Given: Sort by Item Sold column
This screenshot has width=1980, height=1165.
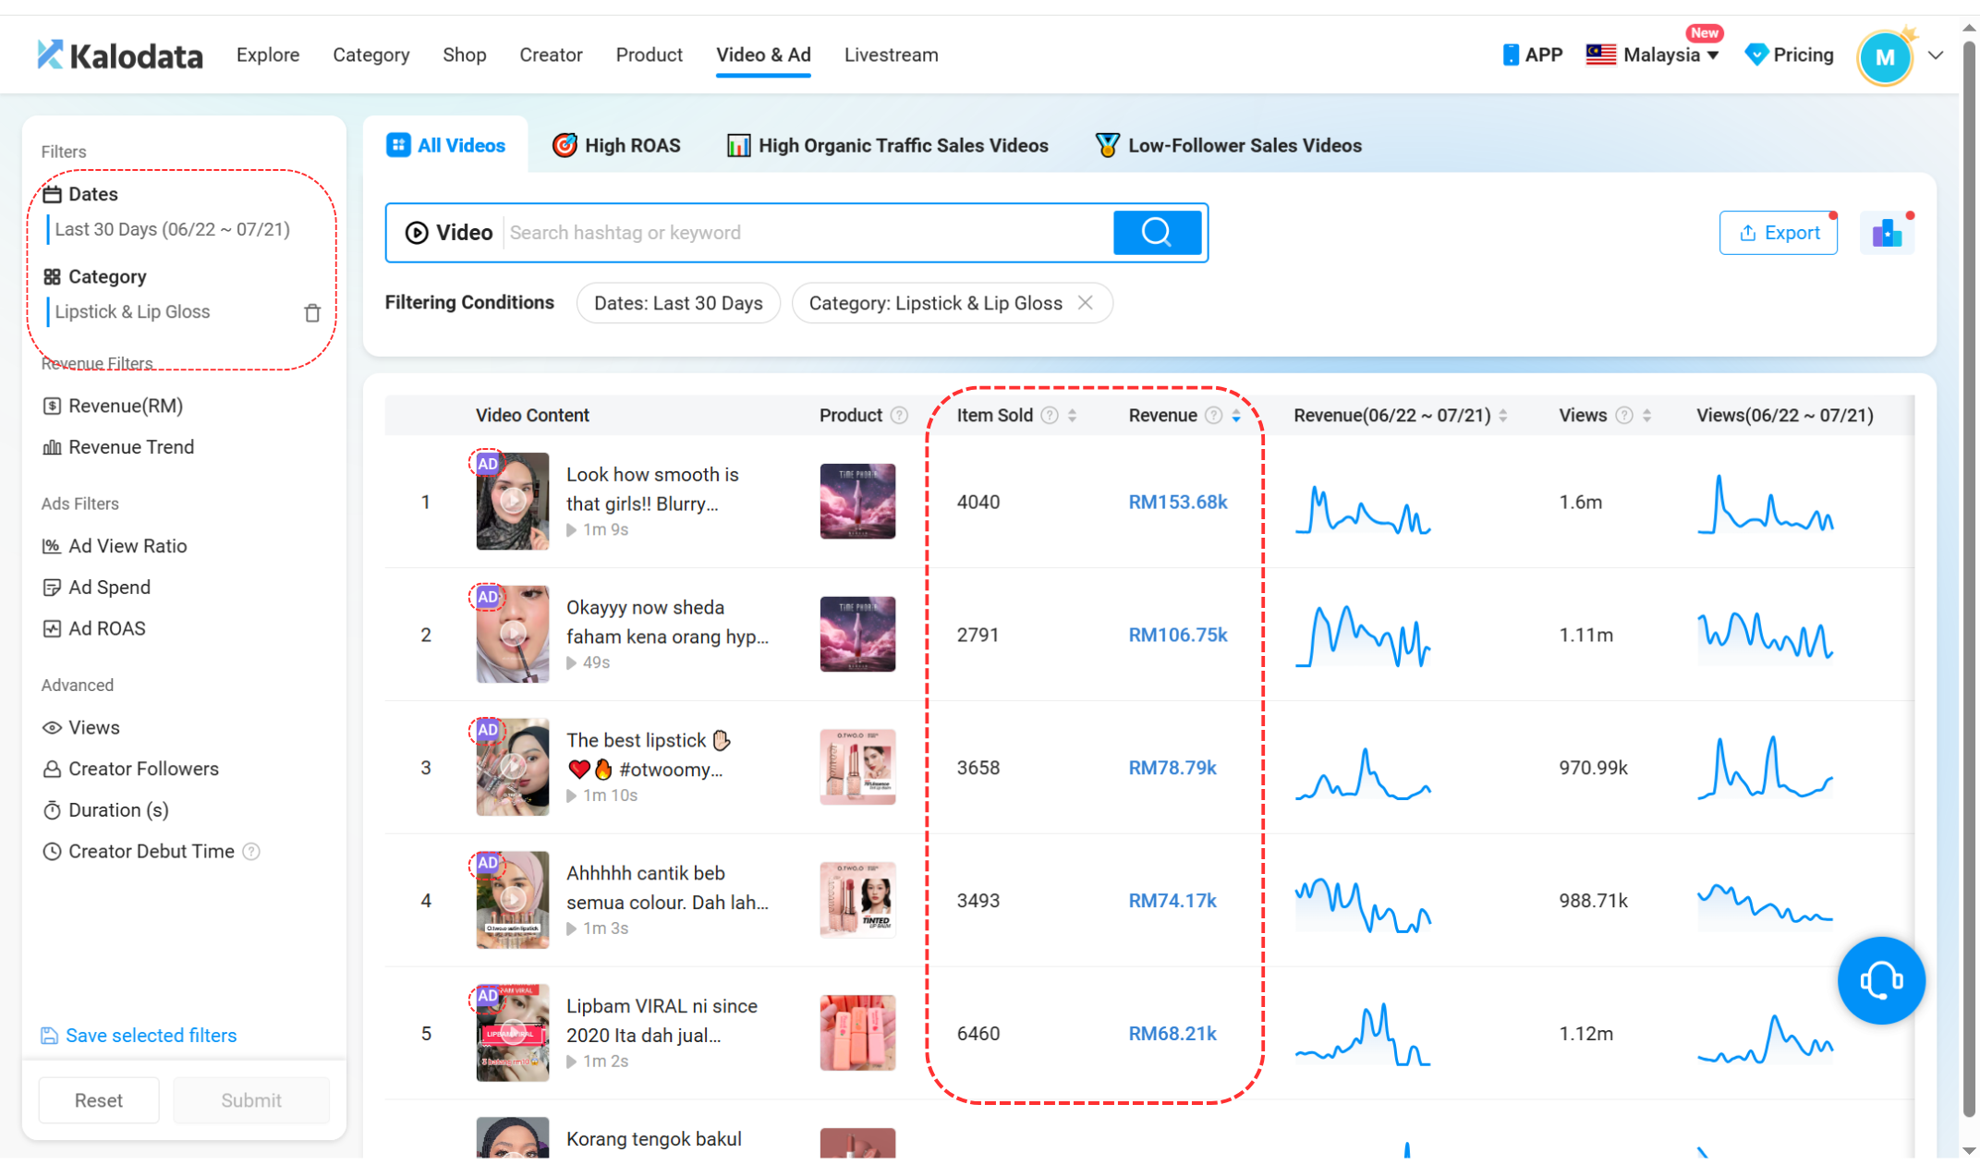Looking at the screenshot, I should pyautogui.click(x=1072, y=415).
